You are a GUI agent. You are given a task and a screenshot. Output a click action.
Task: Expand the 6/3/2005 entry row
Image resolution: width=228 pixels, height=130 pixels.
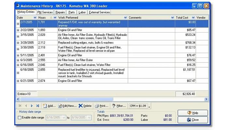pyautogui.click(x=18, y=60)
